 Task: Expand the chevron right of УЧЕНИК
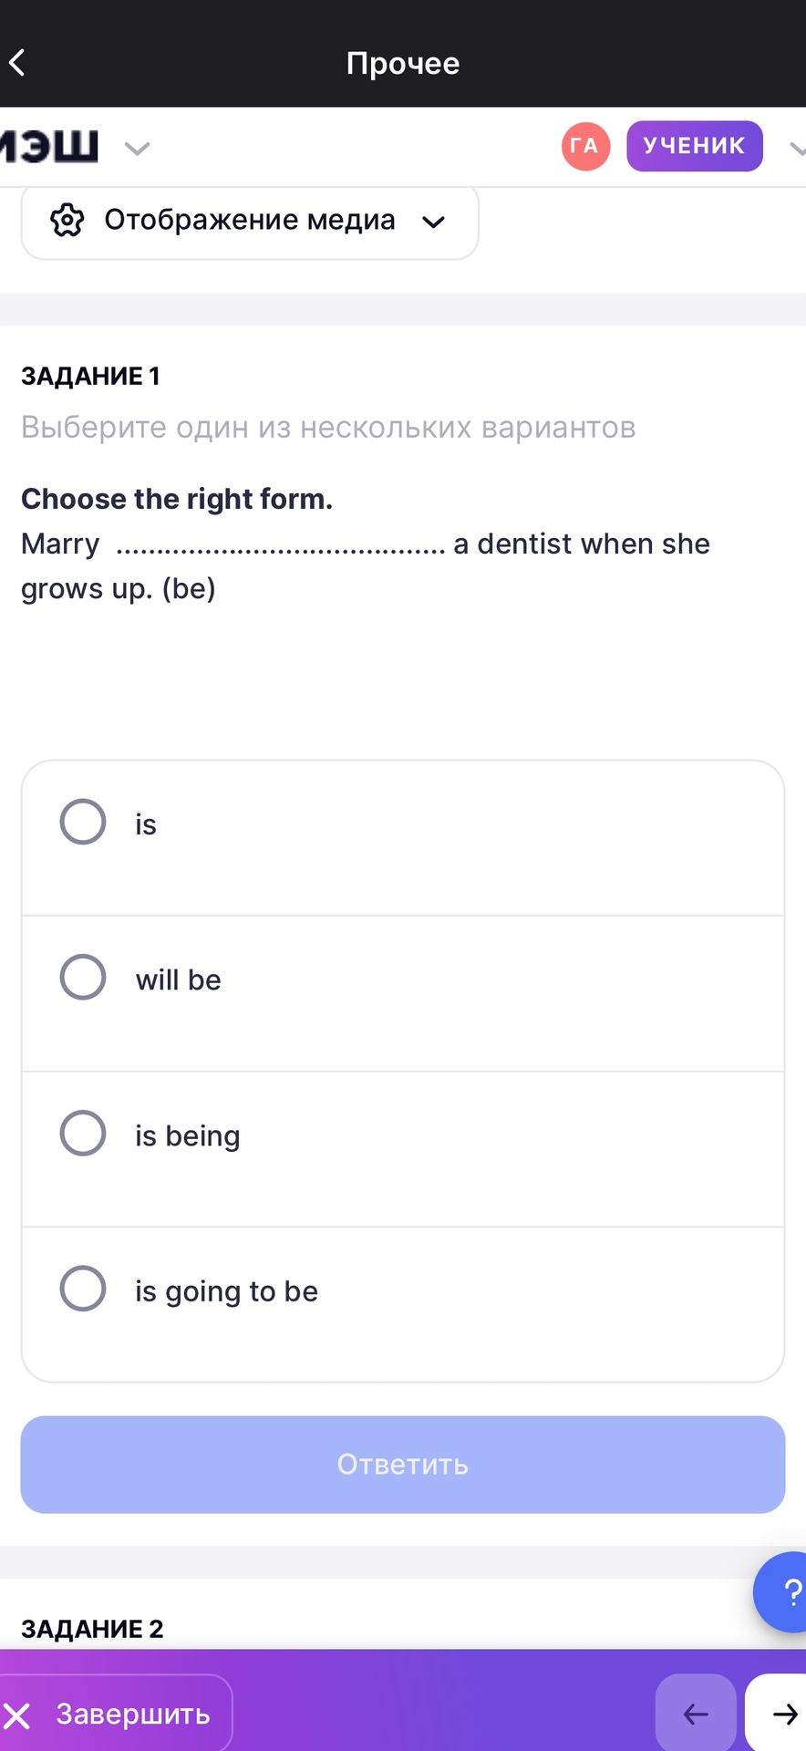pos(796,148)
